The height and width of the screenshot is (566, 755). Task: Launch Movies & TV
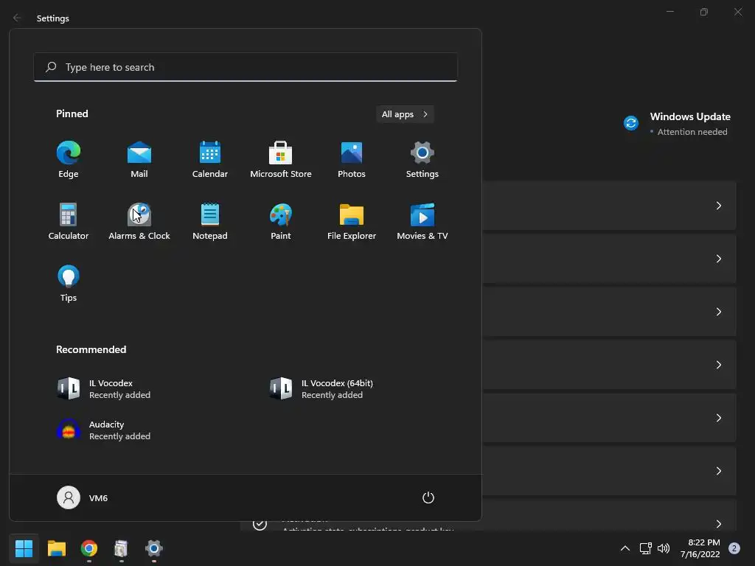422,221
